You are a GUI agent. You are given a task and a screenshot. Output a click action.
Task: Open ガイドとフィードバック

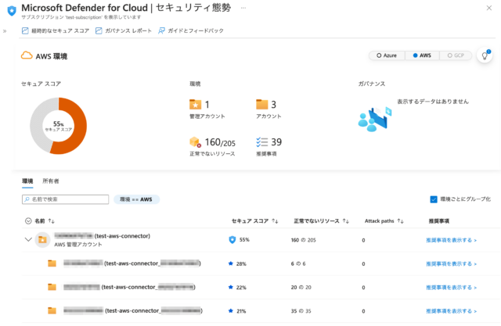point(191,30)
